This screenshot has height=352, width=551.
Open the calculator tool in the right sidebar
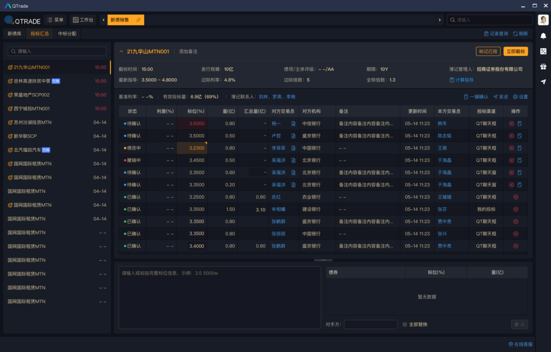tap(543, 52)
